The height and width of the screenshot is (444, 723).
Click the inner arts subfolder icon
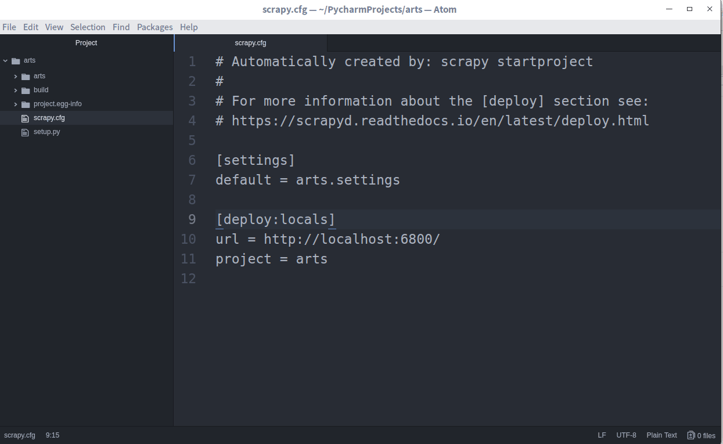pos(26,77)
